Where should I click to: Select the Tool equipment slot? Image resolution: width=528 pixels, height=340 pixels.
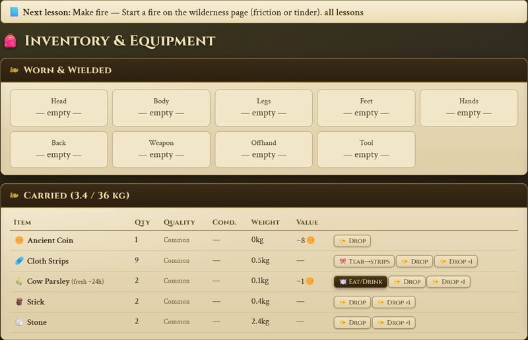(366, 150)
